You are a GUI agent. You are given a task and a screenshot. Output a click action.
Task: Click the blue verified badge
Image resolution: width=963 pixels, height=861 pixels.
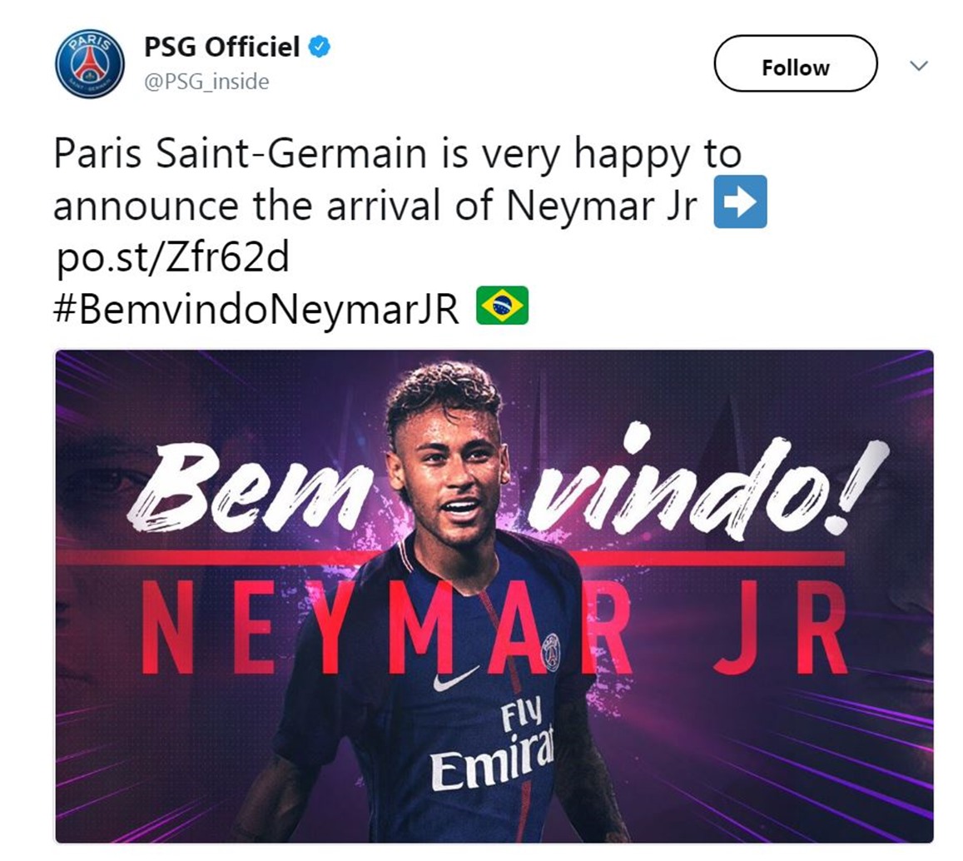tap(319, 47)
